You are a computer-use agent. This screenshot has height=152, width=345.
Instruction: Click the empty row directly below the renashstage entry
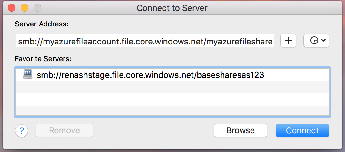pos(172,87)
